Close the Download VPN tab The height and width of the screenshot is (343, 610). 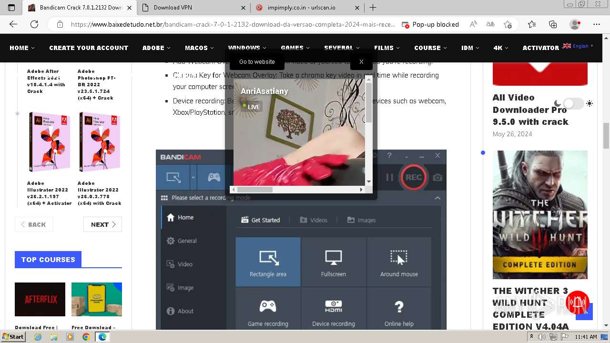point(244,8)
